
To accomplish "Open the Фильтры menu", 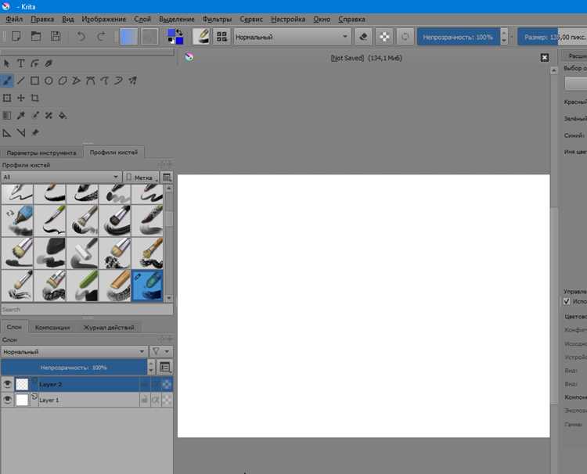I will pos(217,19).
